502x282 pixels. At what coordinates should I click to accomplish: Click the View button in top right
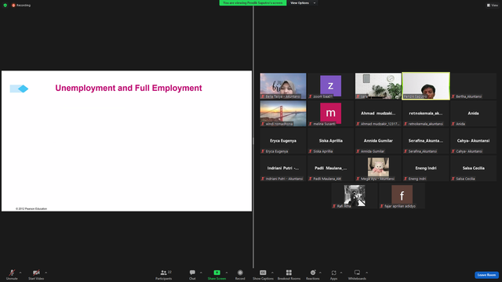493,5
